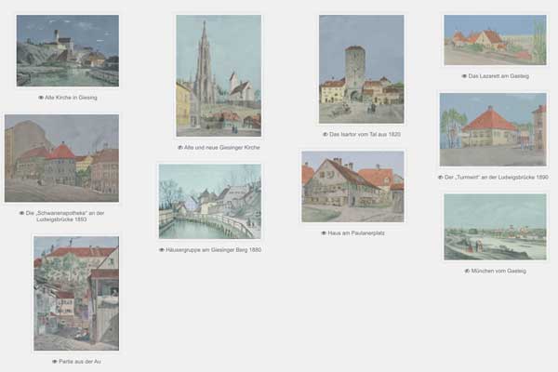This screenshot has width=558, height=372.
Task: Open the Isartor tower painting thumbnail
Action: pyautogui.click(x=361, y=69)
